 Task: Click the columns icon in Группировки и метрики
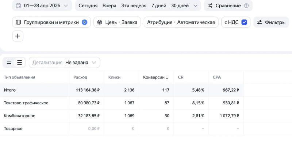[x=19, y=22]
